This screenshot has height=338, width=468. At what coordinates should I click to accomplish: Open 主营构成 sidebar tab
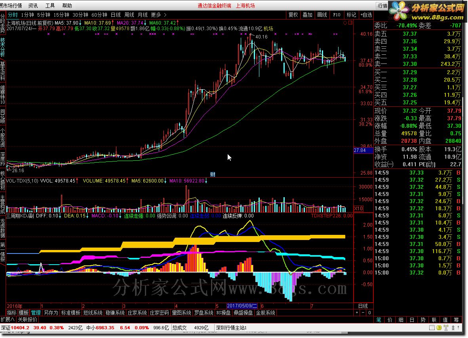[3, 204]
